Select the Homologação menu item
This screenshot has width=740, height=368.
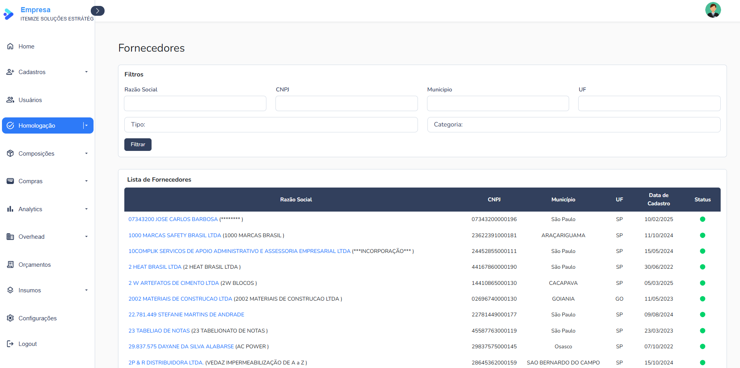(x=37, y=126)
